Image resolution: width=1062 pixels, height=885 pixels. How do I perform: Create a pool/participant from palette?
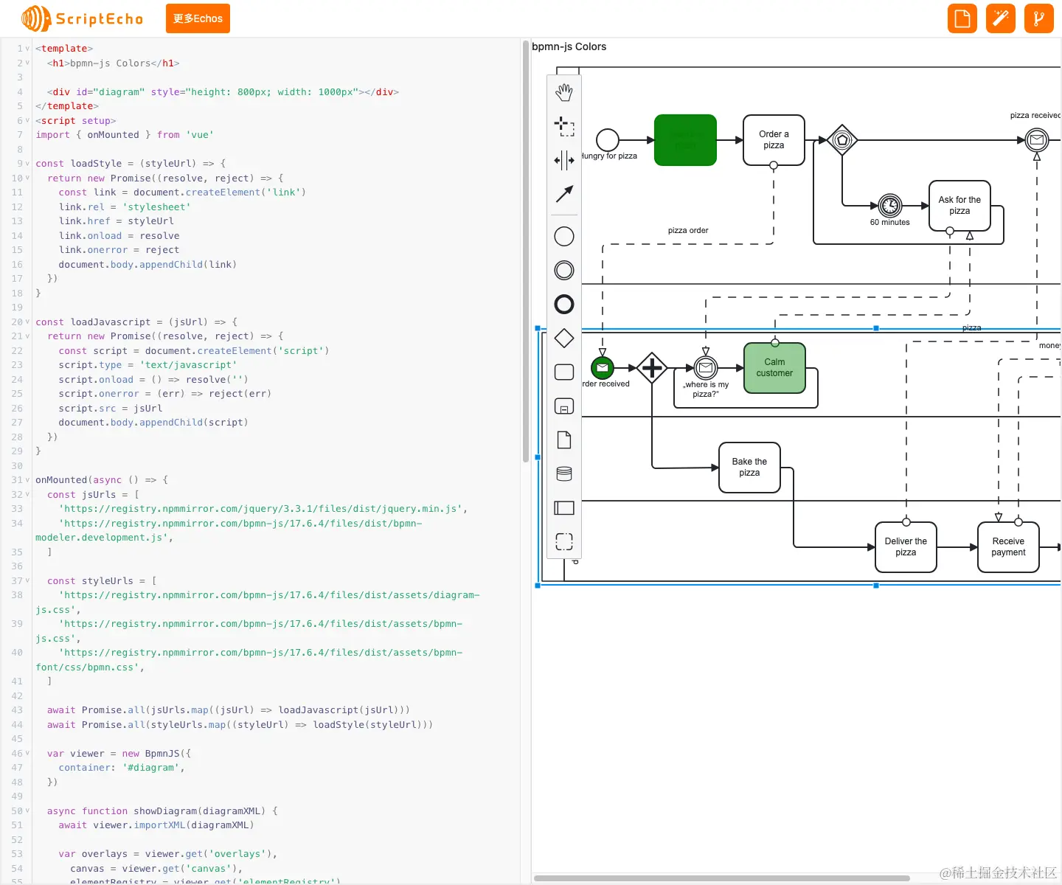564,507
